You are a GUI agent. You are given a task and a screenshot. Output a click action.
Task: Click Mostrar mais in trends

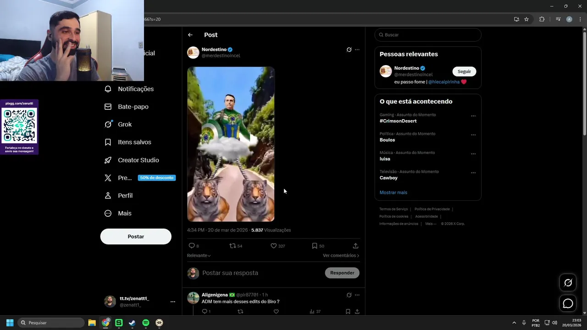click(x=393, y=192)
